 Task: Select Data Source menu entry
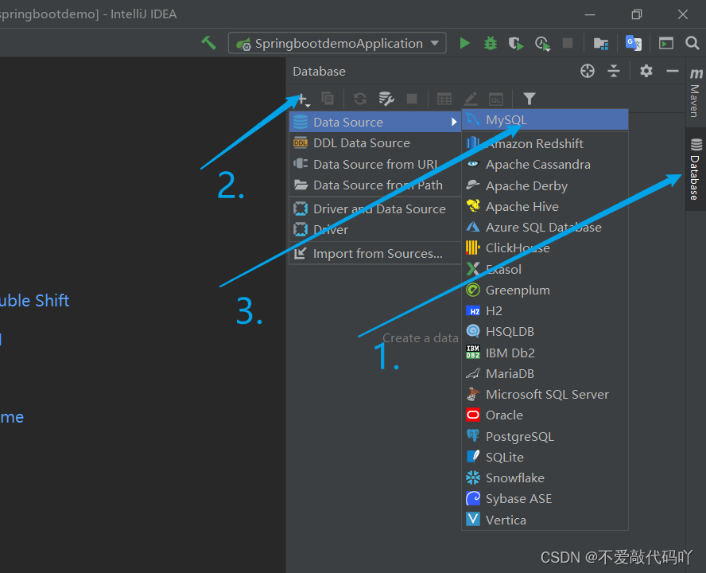pos(375,123)
